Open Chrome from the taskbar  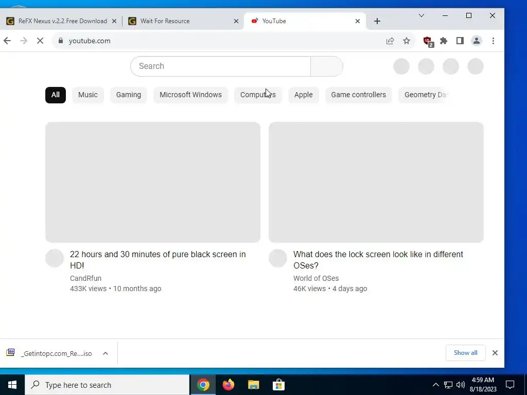(203, 385)
